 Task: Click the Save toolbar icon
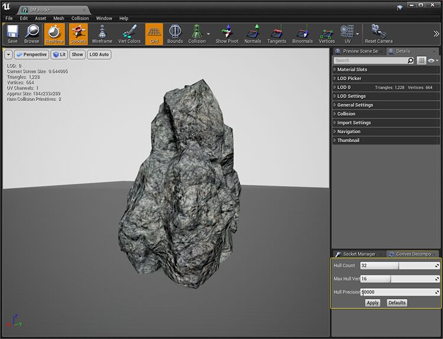click(x=12, y=34)
